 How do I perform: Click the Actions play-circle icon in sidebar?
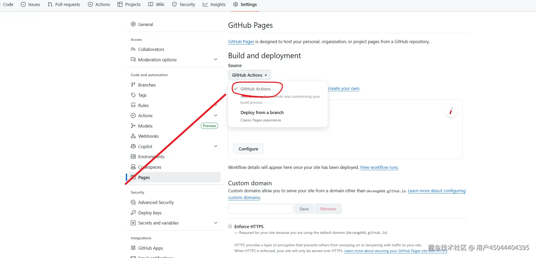coord(133,116)
